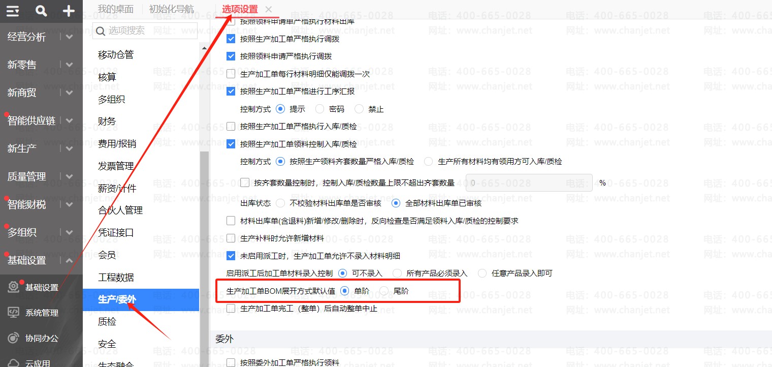
Task: Open the 云应用 cloud icon item
Action: click(14, 362)
